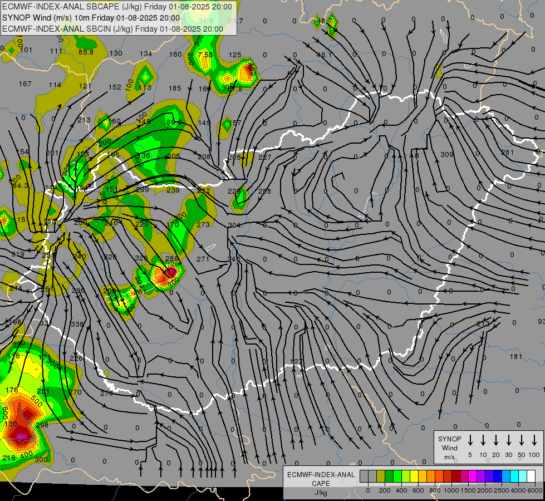Screen dimensions: 545x501
Task: Click the 1500 tick label in the CAPE legend
Action: tap(468, 490)
